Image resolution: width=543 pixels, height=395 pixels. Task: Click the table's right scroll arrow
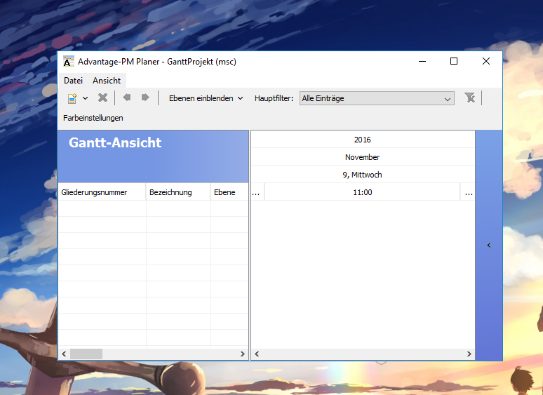pos(243,354)
